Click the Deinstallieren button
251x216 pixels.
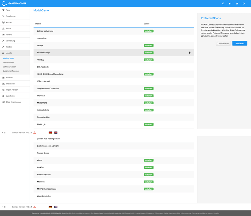tap(223, 43)
